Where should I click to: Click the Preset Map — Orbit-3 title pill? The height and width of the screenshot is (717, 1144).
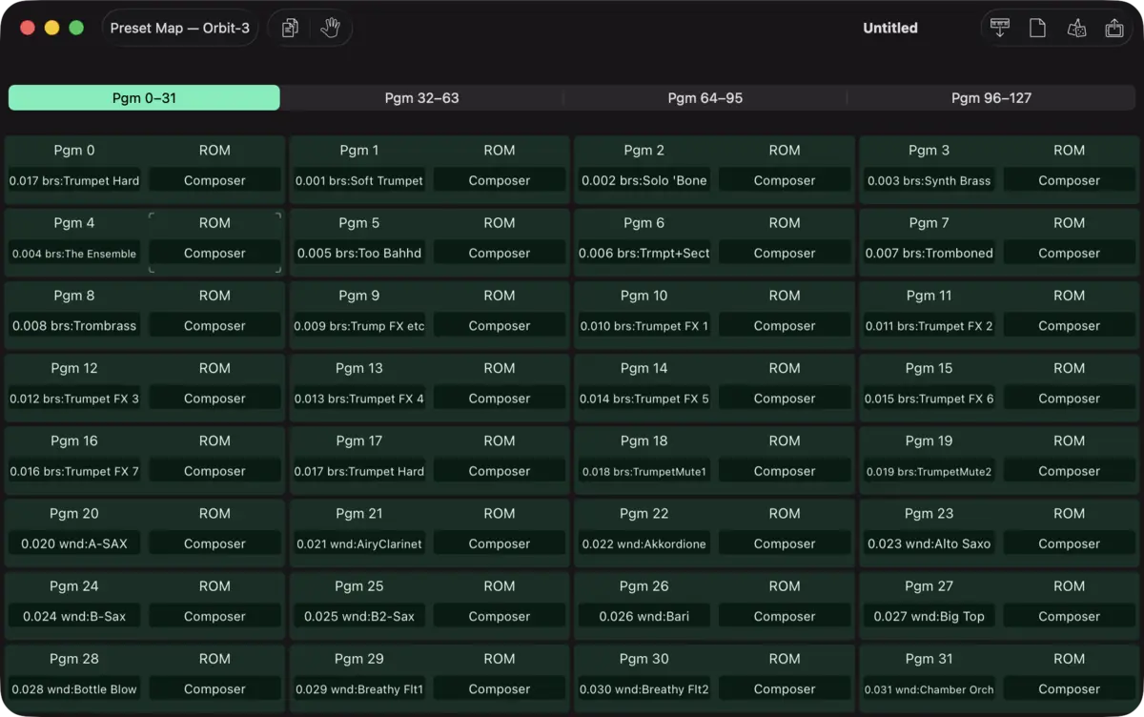coord(179,28)
